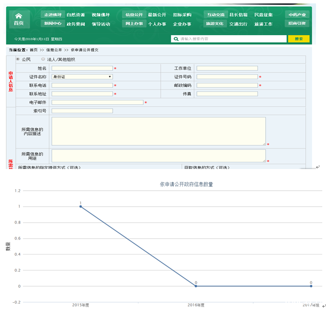
Task: Click the yellow 搜索 button
Action: (299, 39)
